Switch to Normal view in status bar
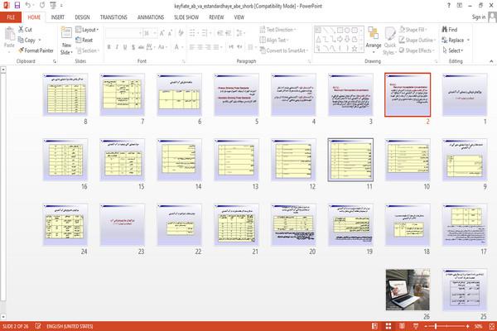Image resolution: width=497 pixels, height=331 pixels. (374, 326)
